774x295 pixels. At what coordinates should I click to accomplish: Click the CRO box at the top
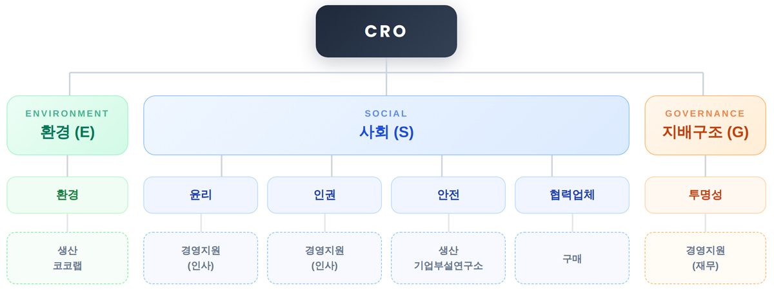[x=386, y=32]
